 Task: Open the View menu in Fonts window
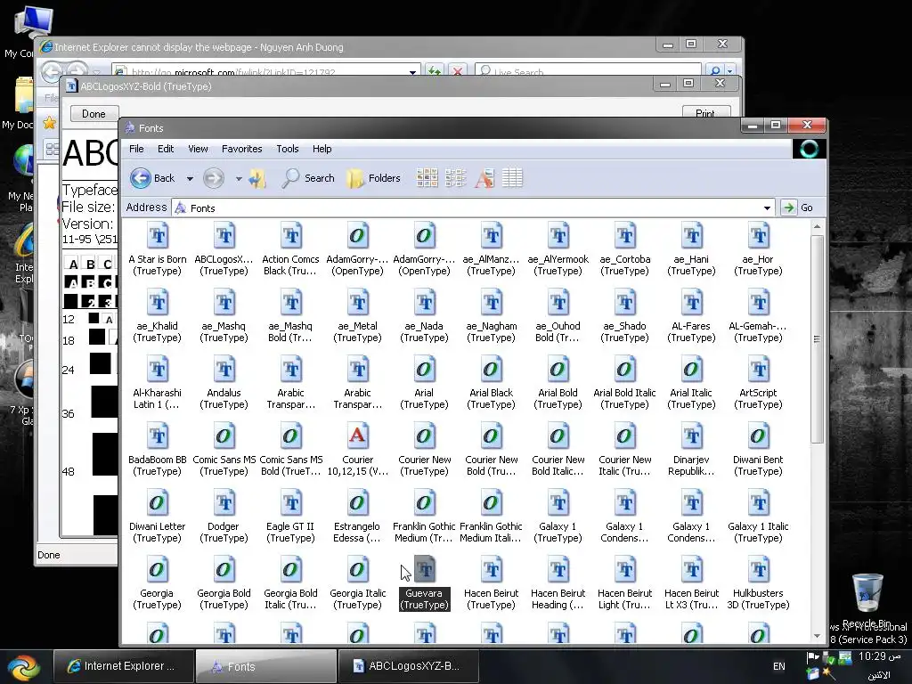click(x=198, y=149)
